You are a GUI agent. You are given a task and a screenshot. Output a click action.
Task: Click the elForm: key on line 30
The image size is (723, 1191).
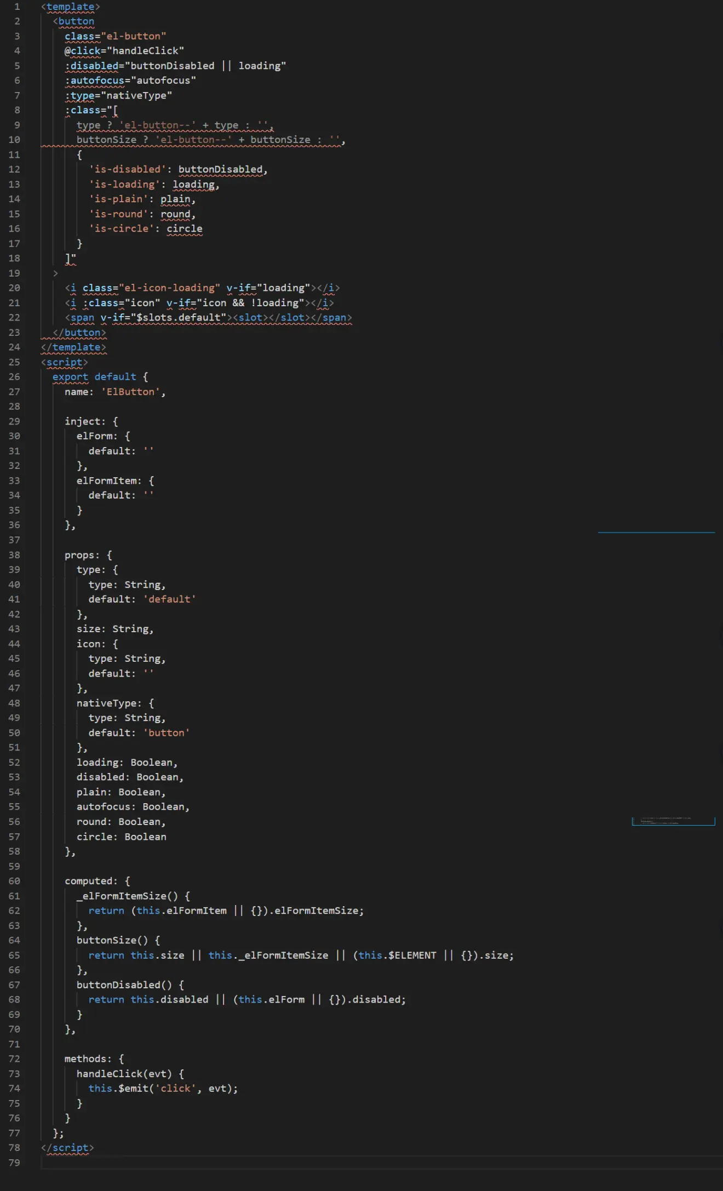97,436
